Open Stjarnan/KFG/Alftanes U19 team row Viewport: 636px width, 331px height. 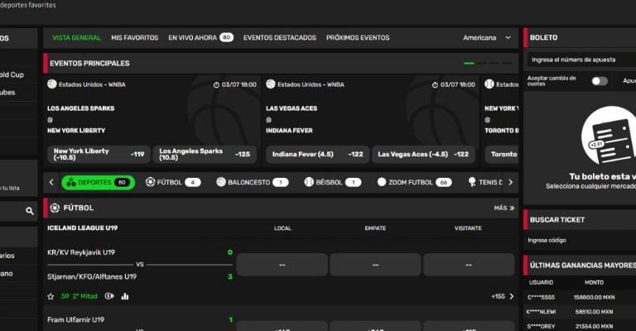tap(92, 276)
